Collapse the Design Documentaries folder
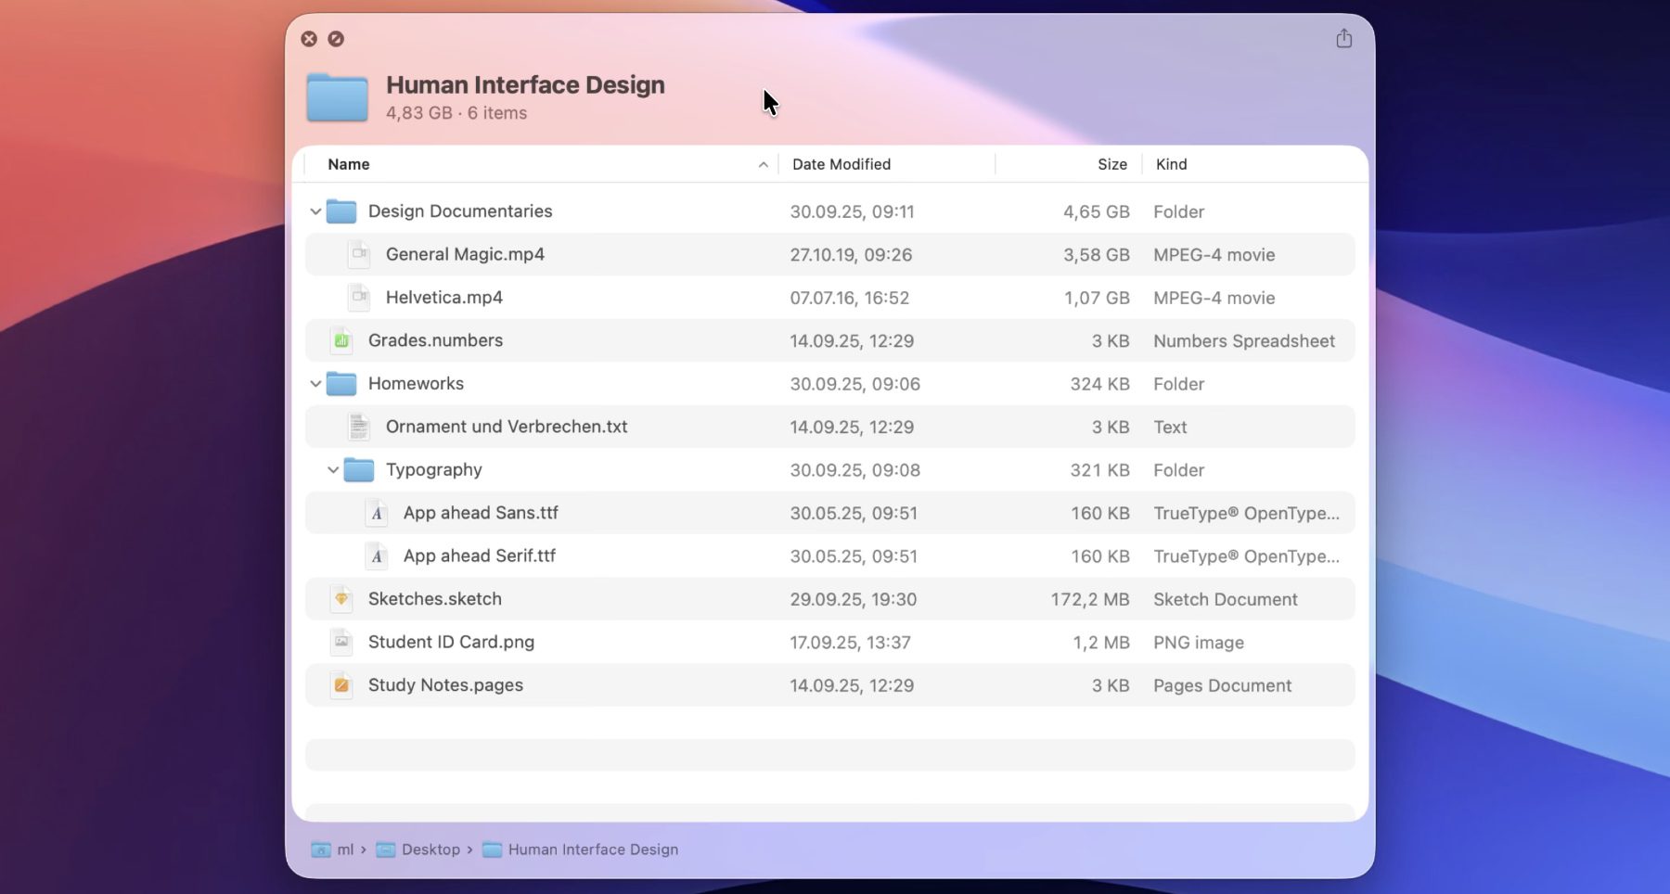 pyautogui.click(x=315, y=211)
